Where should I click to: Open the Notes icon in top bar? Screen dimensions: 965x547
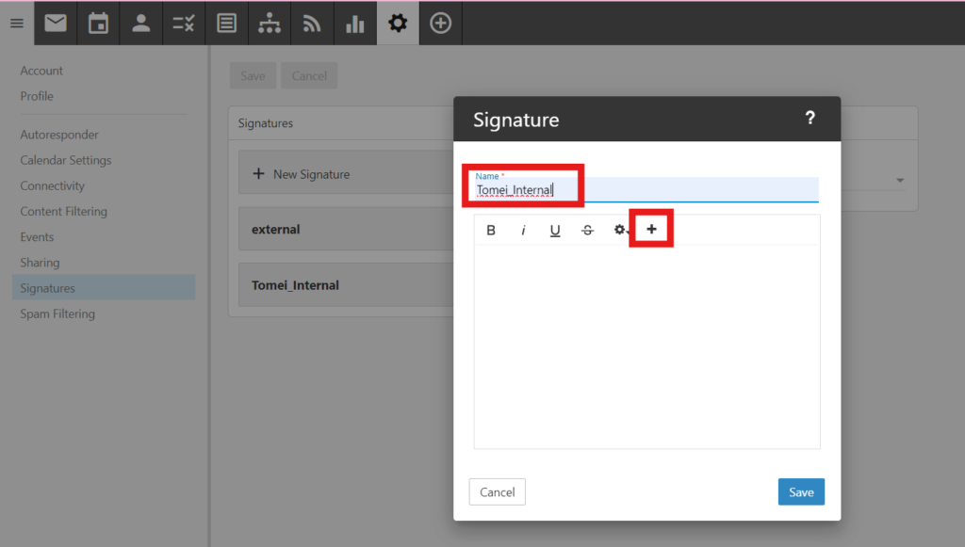[226, 24]
